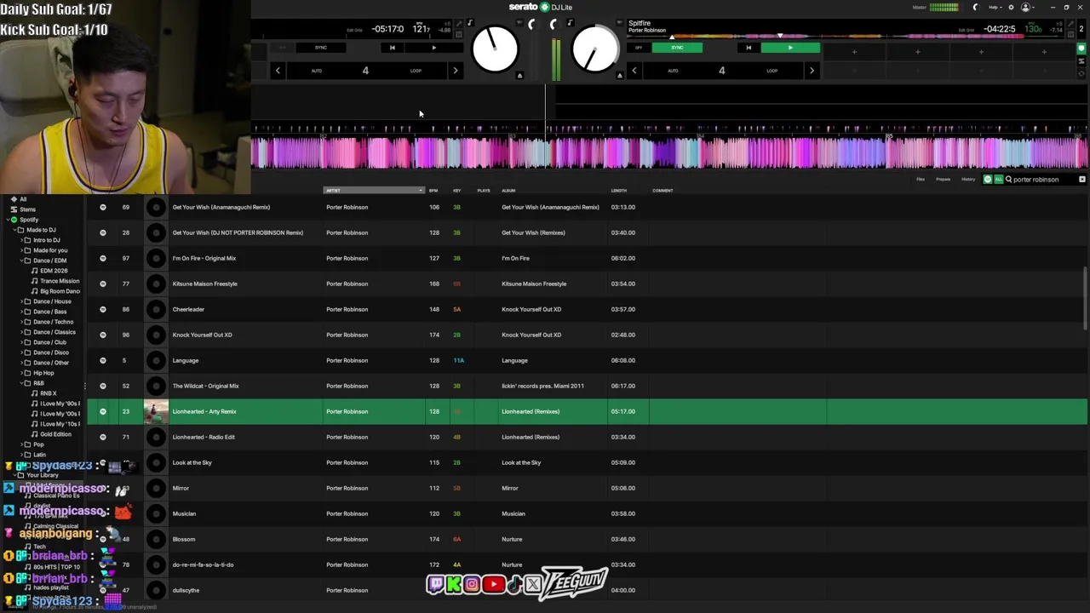Play the left deck track
Image resolution: width=1090 pixels, height=613 pixels.
[433, 48]
